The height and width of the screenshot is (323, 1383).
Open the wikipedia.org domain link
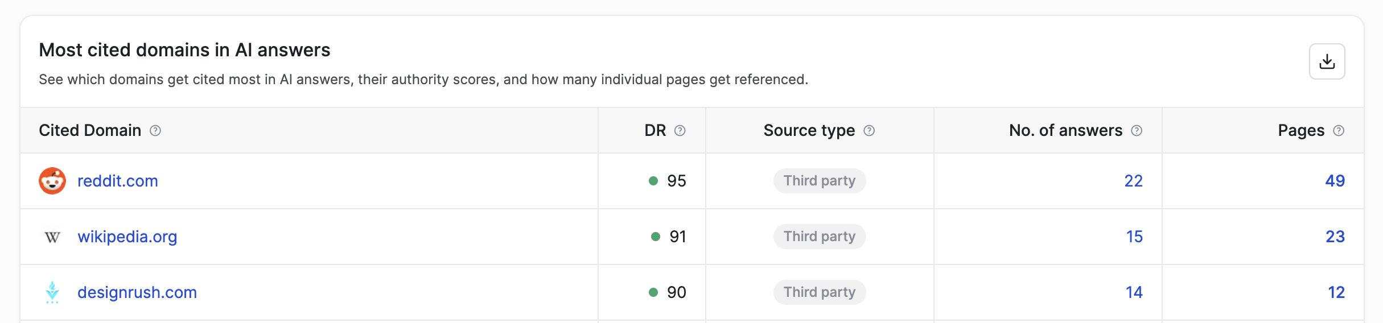coord(127,237)
